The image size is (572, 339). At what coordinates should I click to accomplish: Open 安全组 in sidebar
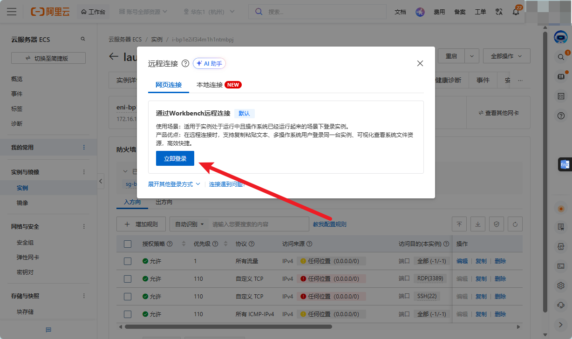25,243
